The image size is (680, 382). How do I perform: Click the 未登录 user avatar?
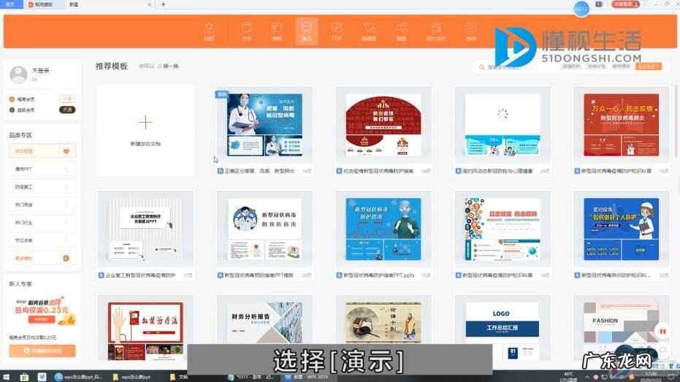18,75
